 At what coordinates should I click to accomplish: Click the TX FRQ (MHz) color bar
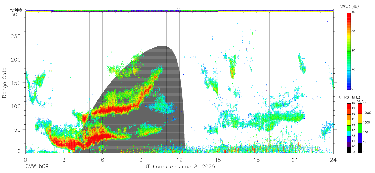(x=348, y=128)
